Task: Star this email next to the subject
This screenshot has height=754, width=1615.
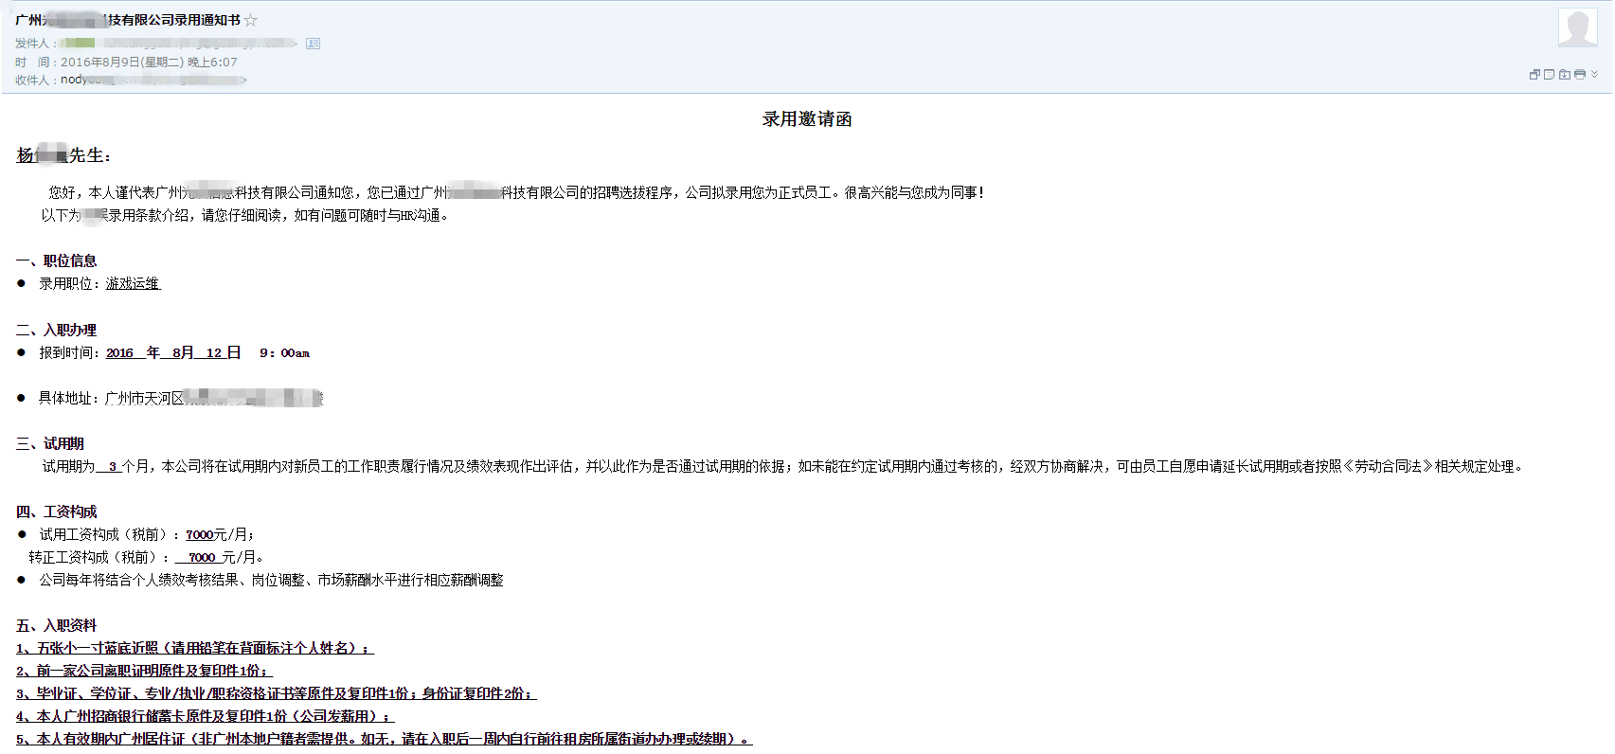Action: (251, 20)
